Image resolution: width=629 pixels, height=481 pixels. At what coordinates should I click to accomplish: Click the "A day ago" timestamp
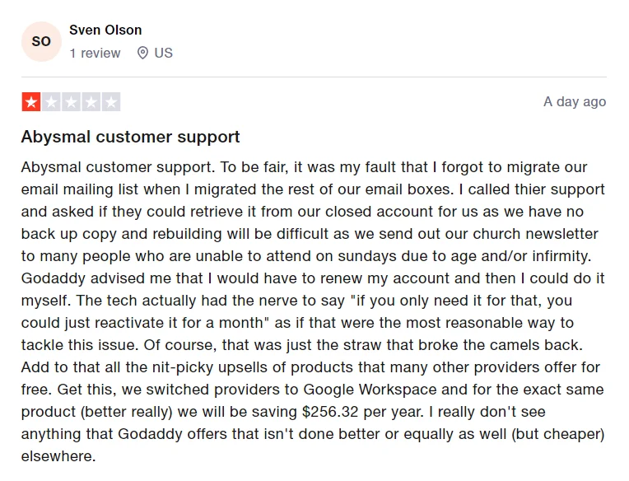tap(575, 102)
